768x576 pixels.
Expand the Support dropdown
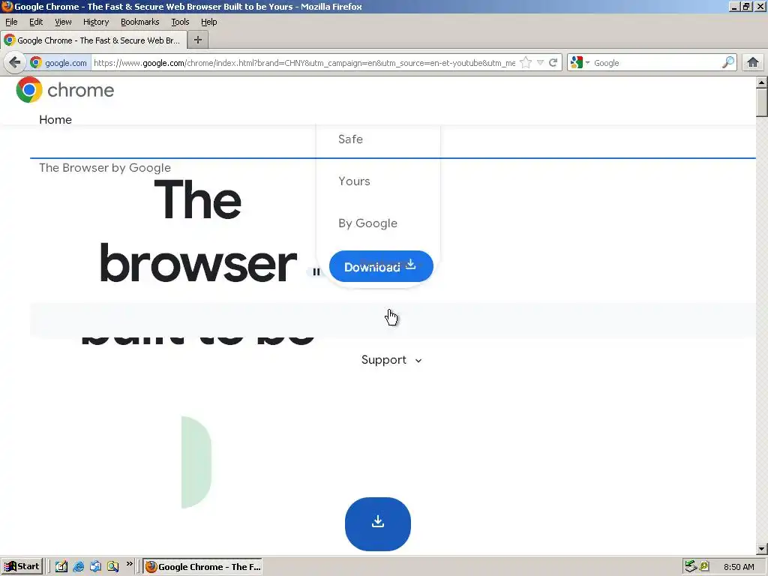[x=391, y=360]
